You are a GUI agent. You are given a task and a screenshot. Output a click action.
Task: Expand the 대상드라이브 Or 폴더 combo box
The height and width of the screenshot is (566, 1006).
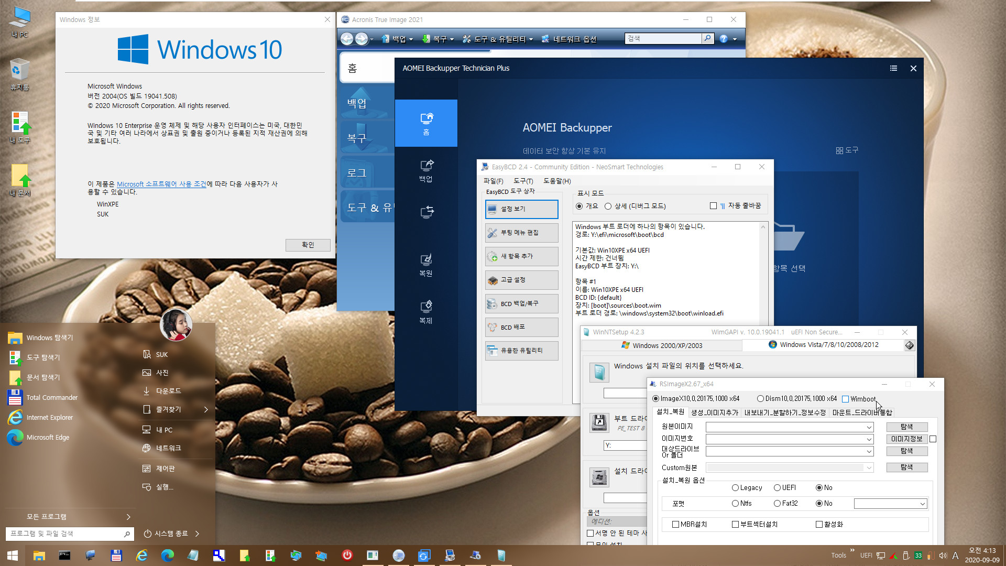pos(869,451)
